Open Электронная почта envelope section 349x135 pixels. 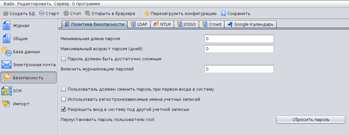click(7, 65)
